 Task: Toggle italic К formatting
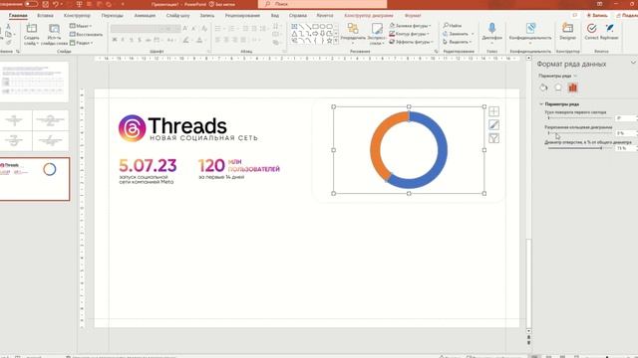pos(123,40)
